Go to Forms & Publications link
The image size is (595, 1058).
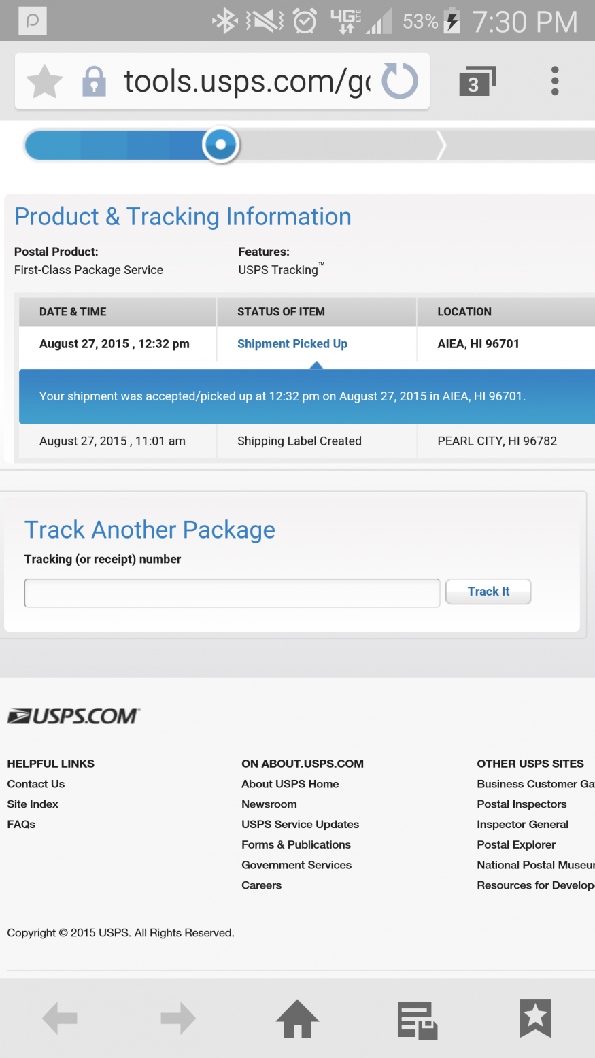coord(296,844)
